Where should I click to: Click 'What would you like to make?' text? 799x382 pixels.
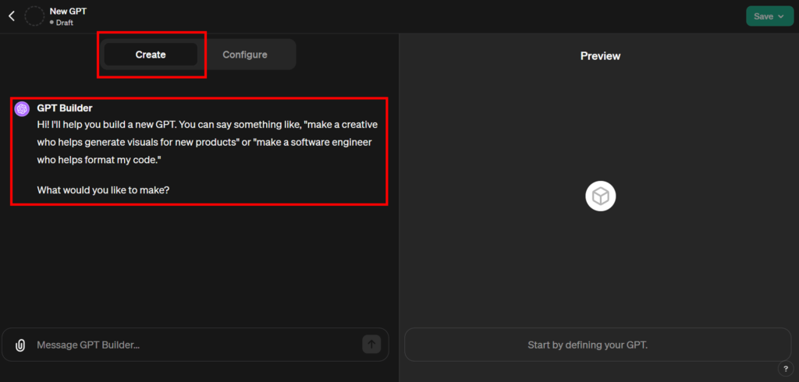click(x=104, y=190)
